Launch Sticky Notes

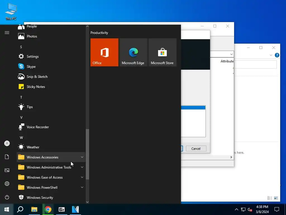(x=51, y=87)
